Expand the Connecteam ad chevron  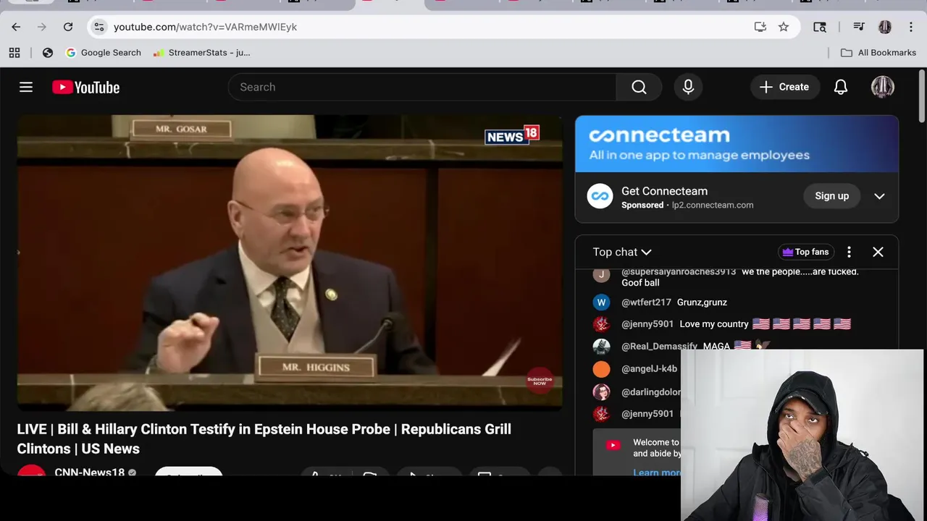pos(879,196)
